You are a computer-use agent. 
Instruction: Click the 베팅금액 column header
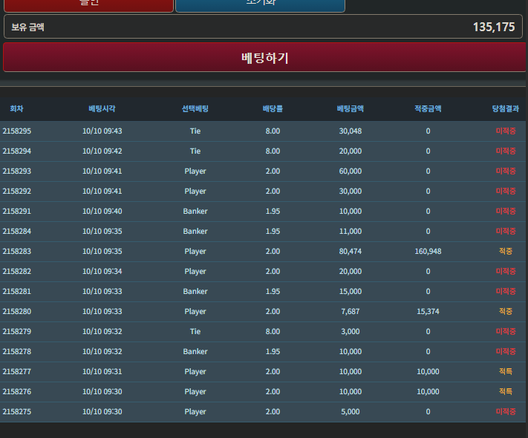click(x=351, y=108)
